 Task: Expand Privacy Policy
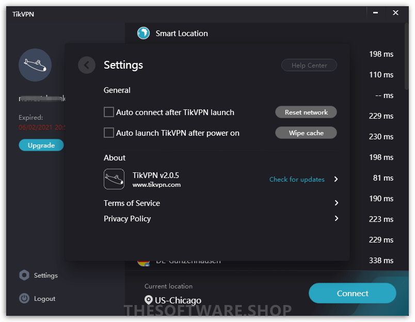click(336, 219)
